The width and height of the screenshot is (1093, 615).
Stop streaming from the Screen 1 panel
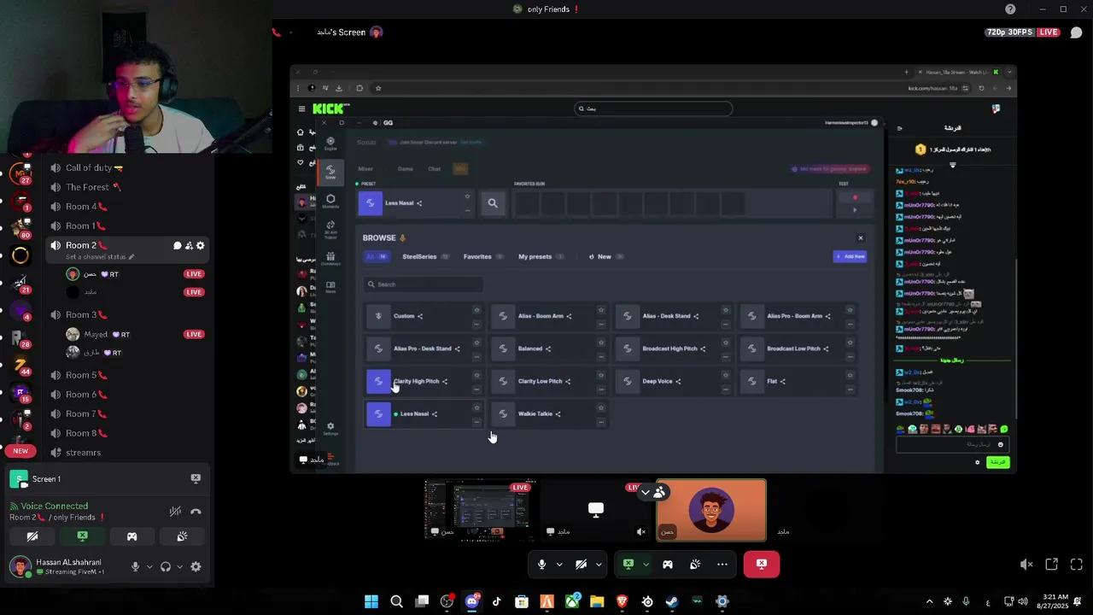pos(196,479)
